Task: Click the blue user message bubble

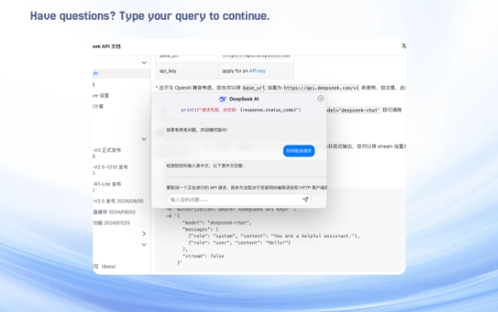Action: 299,151
